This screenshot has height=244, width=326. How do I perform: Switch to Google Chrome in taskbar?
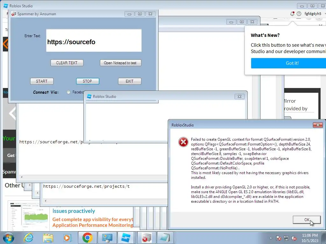(x=87, y=238)
